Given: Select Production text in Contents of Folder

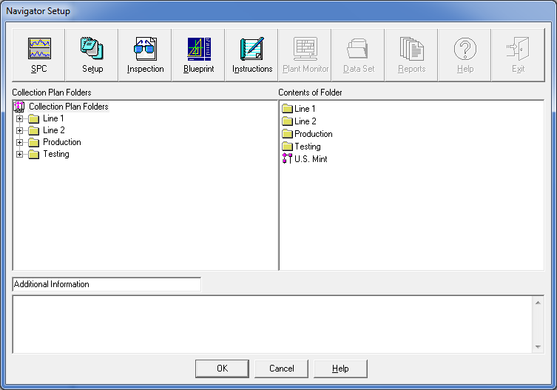Looking at the screenshot, I should [314, 134].
